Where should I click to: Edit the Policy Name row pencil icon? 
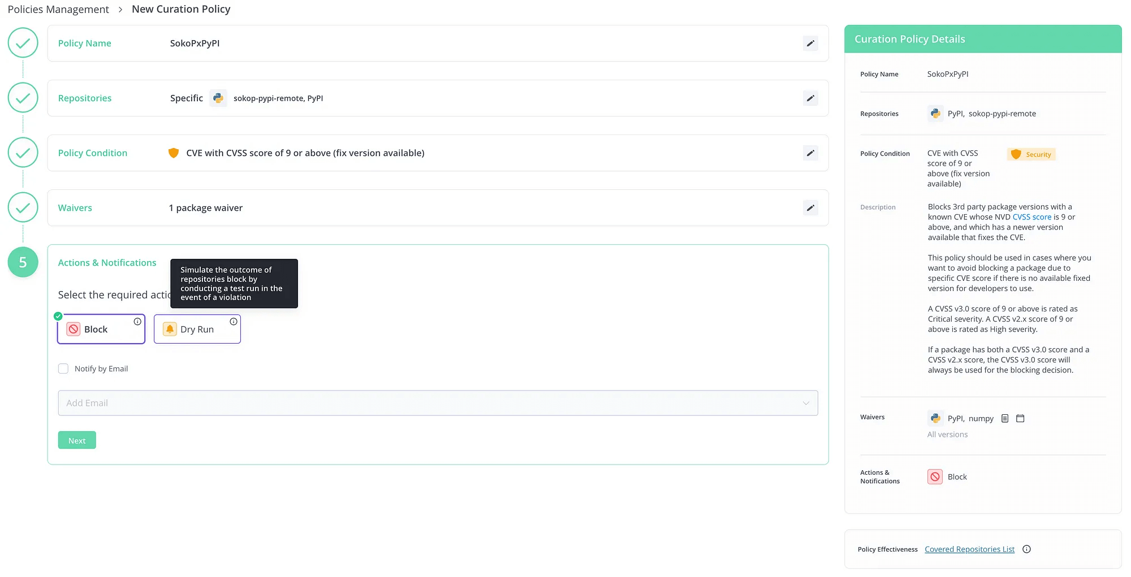pos(810,44)
